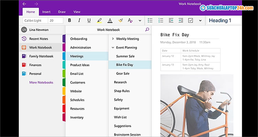258x137 pixels.
Task: Switch to the Home tab
Action: [31, 12]
